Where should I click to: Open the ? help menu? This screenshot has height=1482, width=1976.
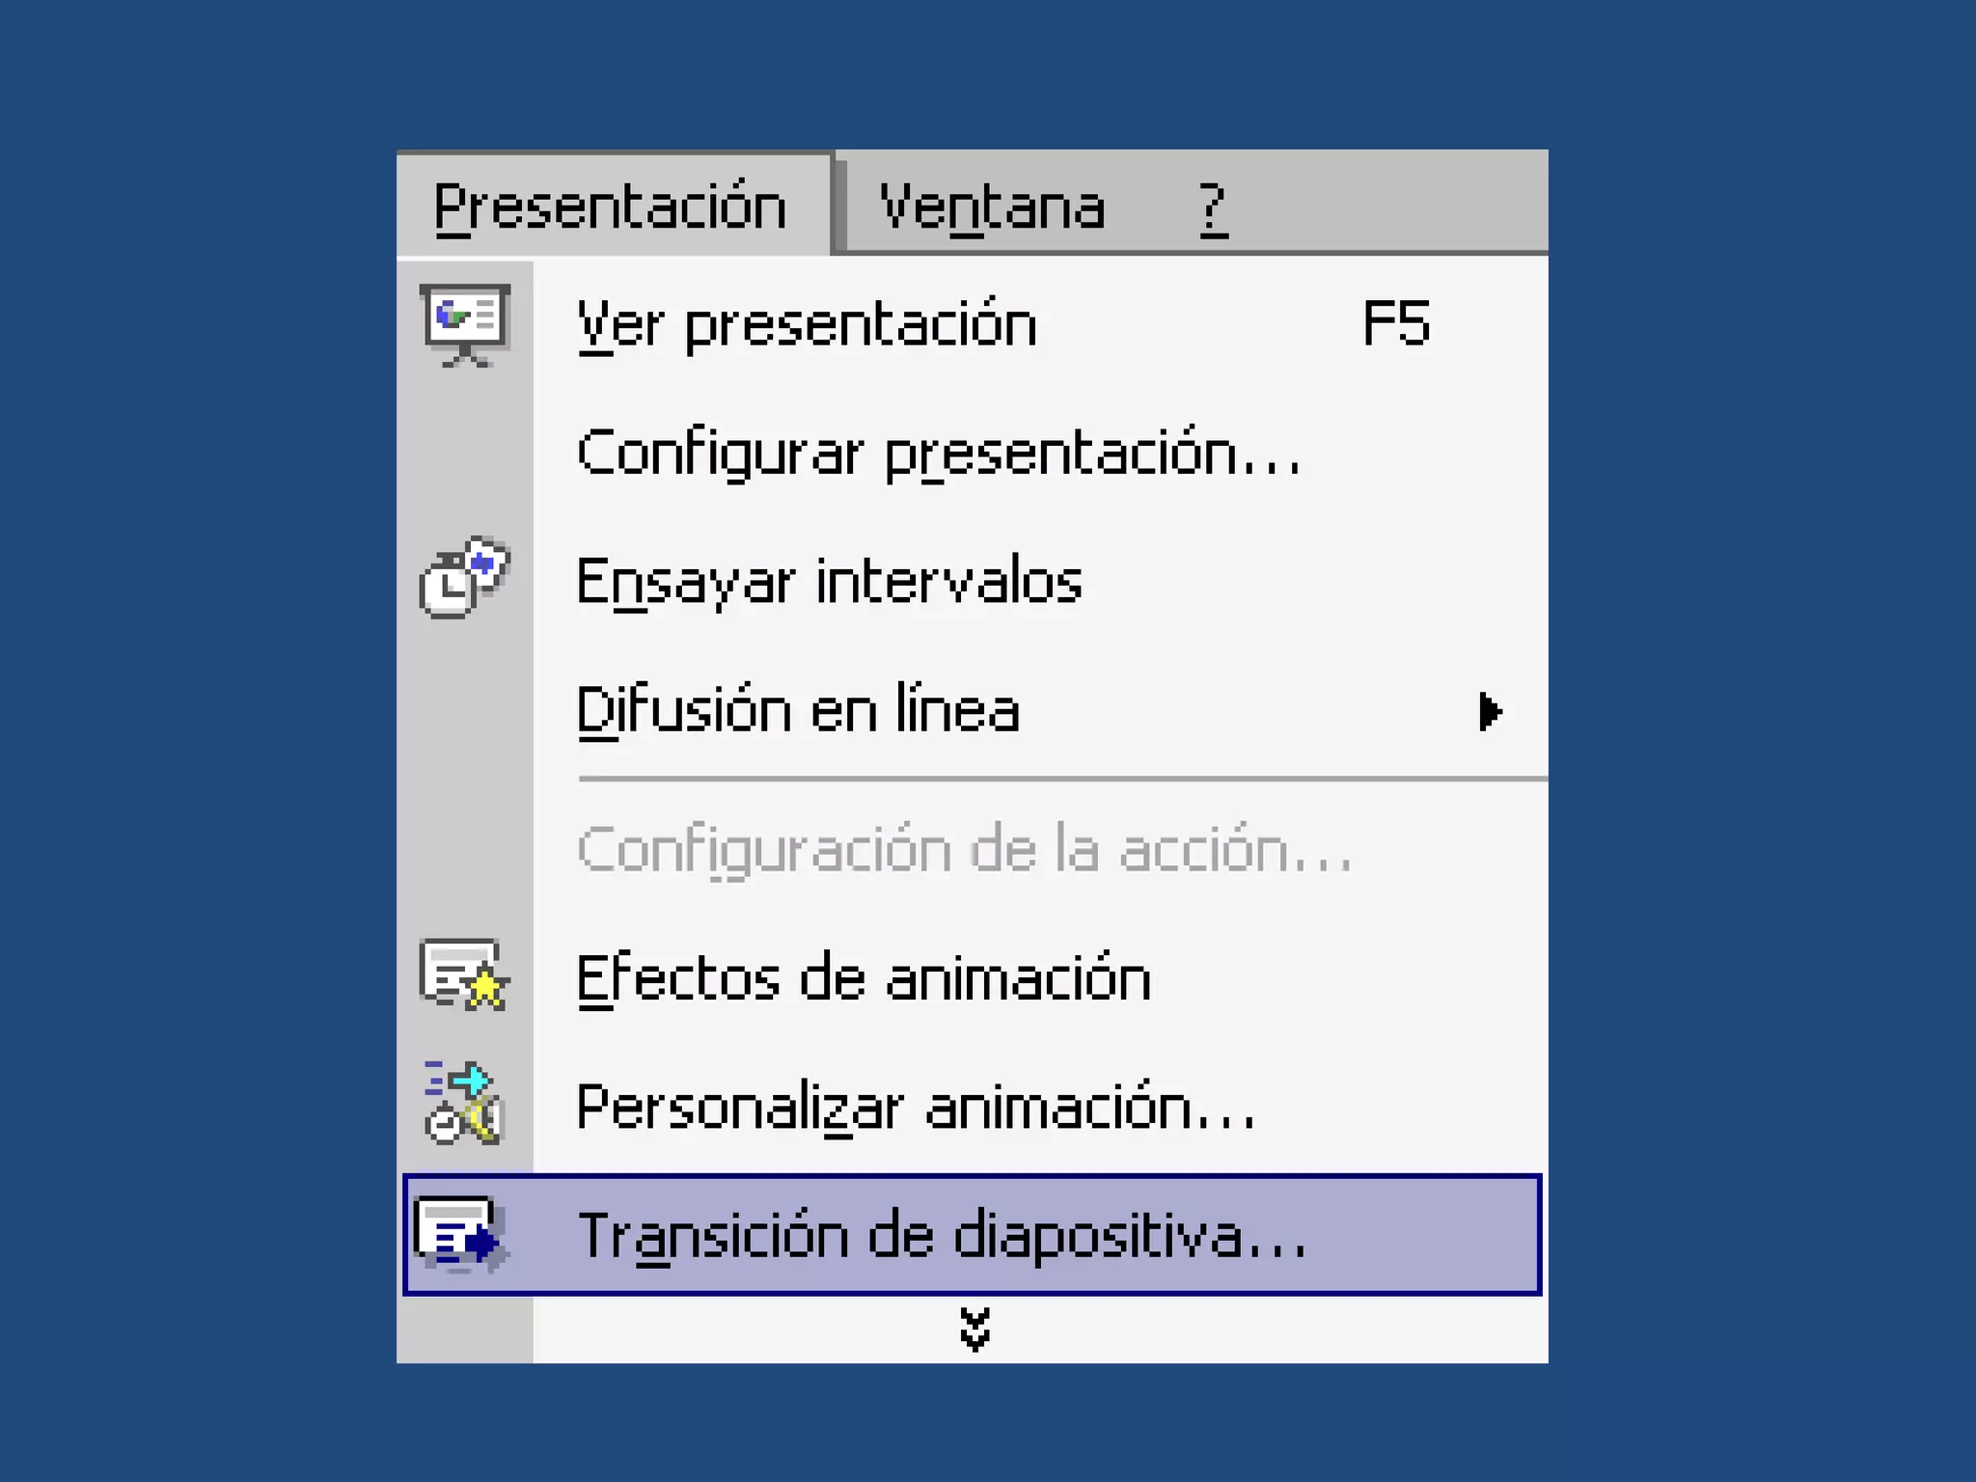[1213, 206]
